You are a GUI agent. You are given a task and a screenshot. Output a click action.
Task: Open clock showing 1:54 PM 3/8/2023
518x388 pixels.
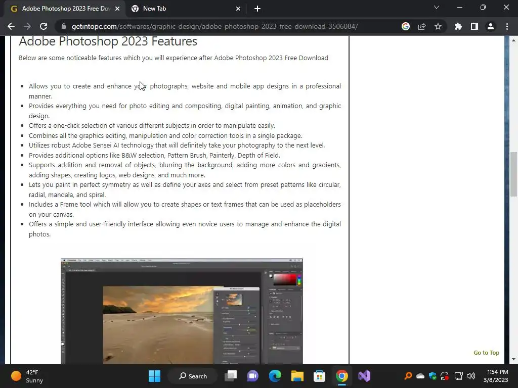point(496,376)
